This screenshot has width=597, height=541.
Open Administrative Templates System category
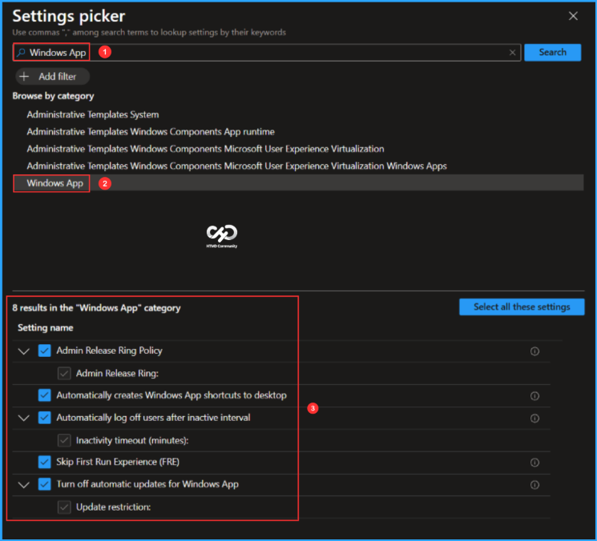pyautogui.click(x=92, y=114)
